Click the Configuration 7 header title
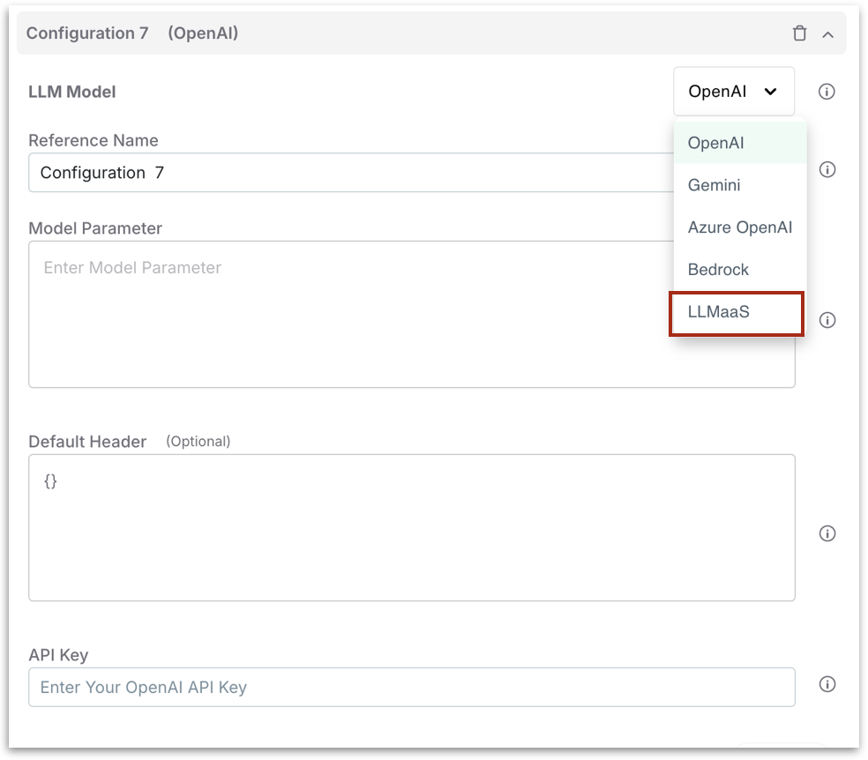 [87, 34]
